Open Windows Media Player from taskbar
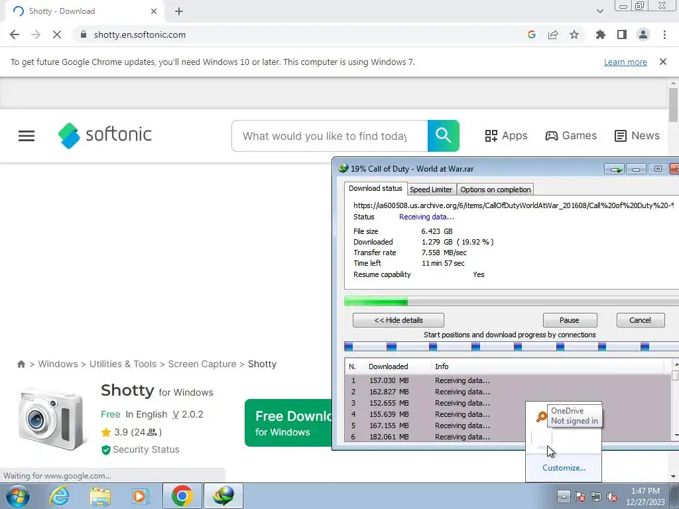This screenshot has height=509, width=679. (x=141, y=496)
